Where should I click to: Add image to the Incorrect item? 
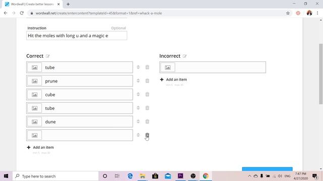point(168,67)
